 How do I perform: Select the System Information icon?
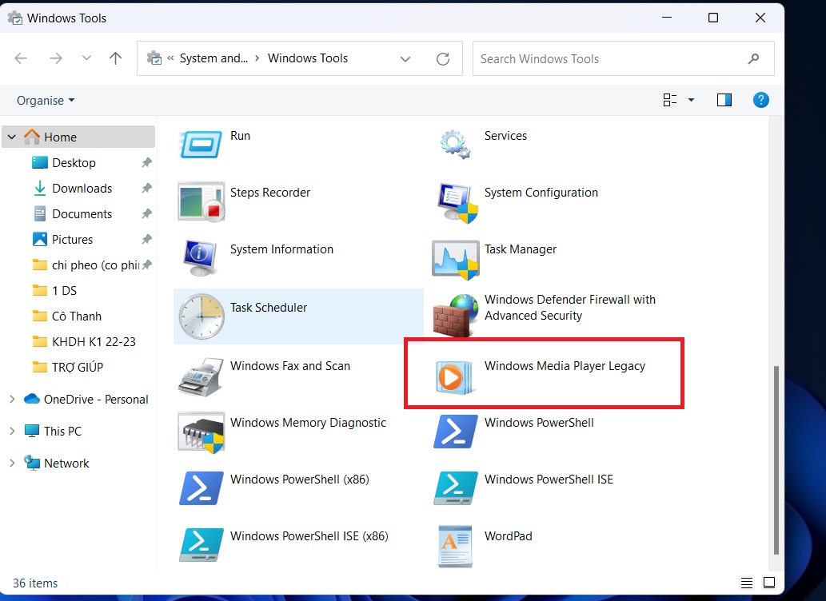(x=200, y=257)
